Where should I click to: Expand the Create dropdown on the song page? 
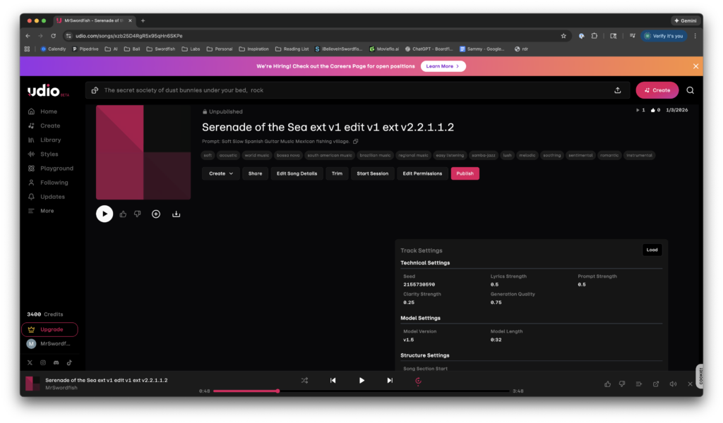tap(221, 173)
